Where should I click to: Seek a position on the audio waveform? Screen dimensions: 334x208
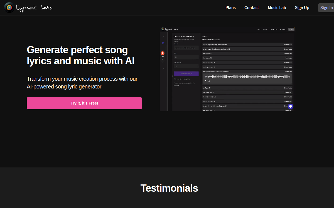click(247, 77)
